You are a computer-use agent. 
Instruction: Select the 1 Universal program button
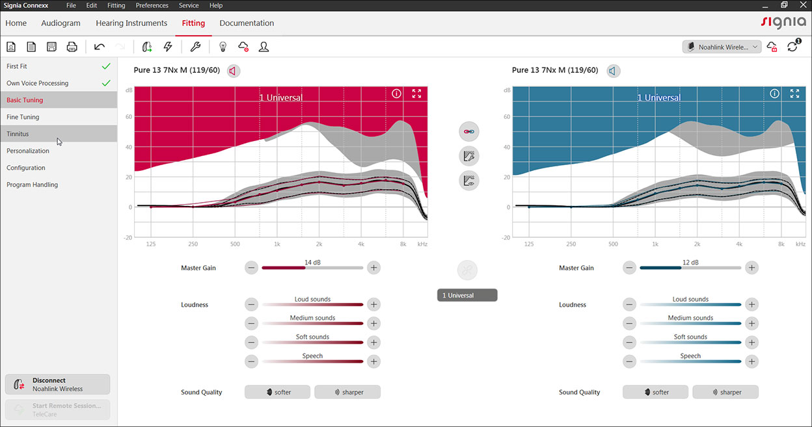pos(467,295)
